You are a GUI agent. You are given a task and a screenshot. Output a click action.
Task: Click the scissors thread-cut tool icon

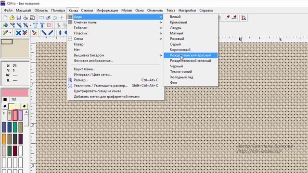(13, 25)
